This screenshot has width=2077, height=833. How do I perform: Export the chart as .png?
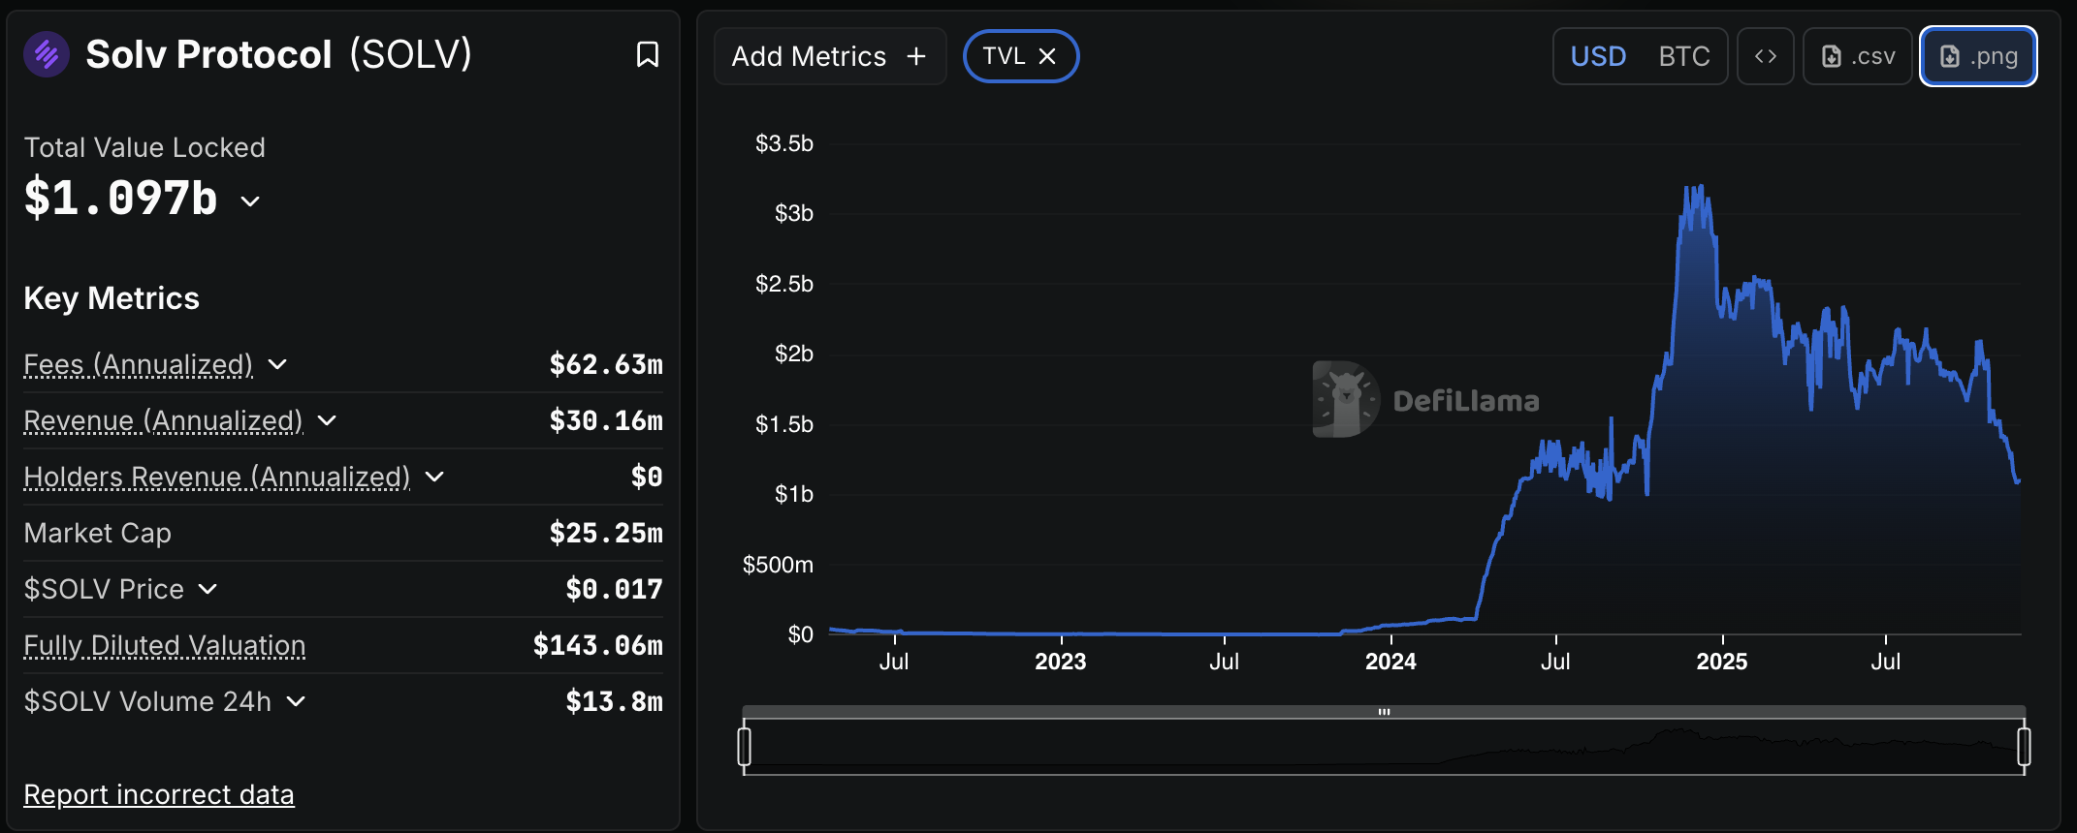(1978, 56)
